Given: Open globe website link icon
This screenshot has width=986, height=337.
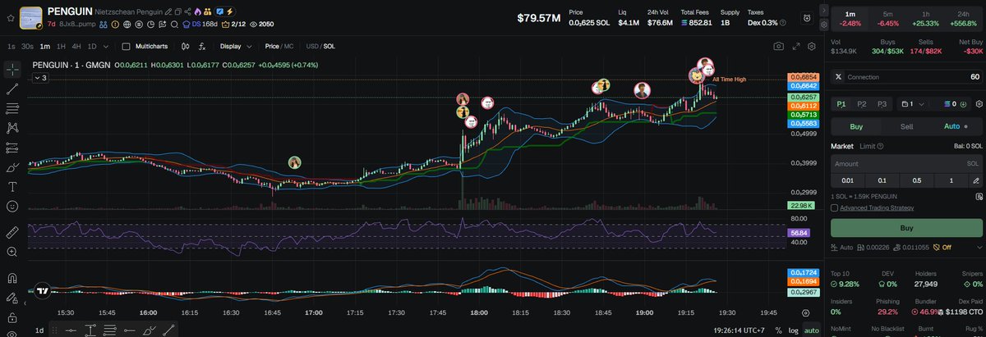Looking at the screenshot, I should [x=127, y=25].
